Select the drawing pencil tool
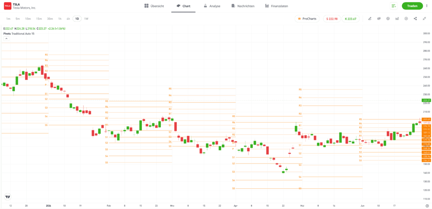The width and height of the screenshot is (432, 209). [x=370, y=19]
